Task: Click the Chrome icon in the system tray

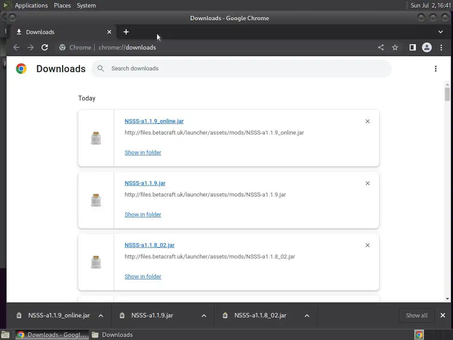Action: pos(419,335)
